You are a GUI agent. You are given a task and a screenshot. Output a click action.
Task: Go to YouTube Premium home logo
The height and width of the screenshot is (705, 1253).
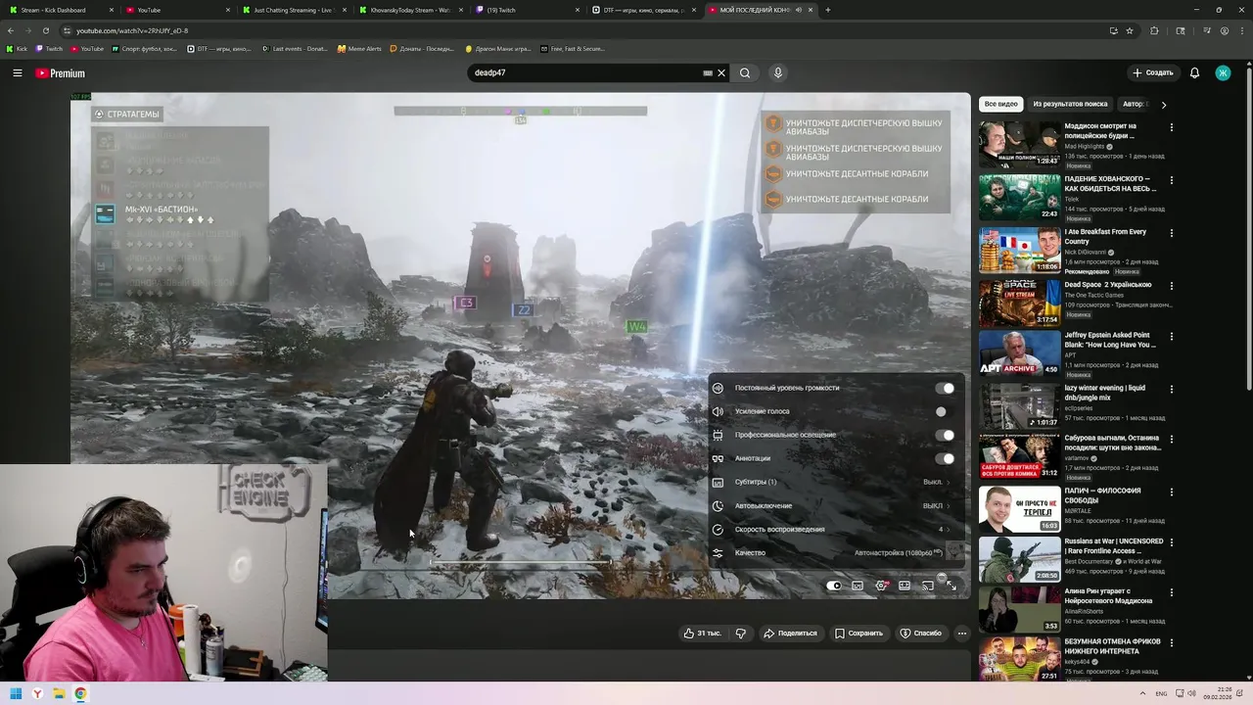click(61, 73)
